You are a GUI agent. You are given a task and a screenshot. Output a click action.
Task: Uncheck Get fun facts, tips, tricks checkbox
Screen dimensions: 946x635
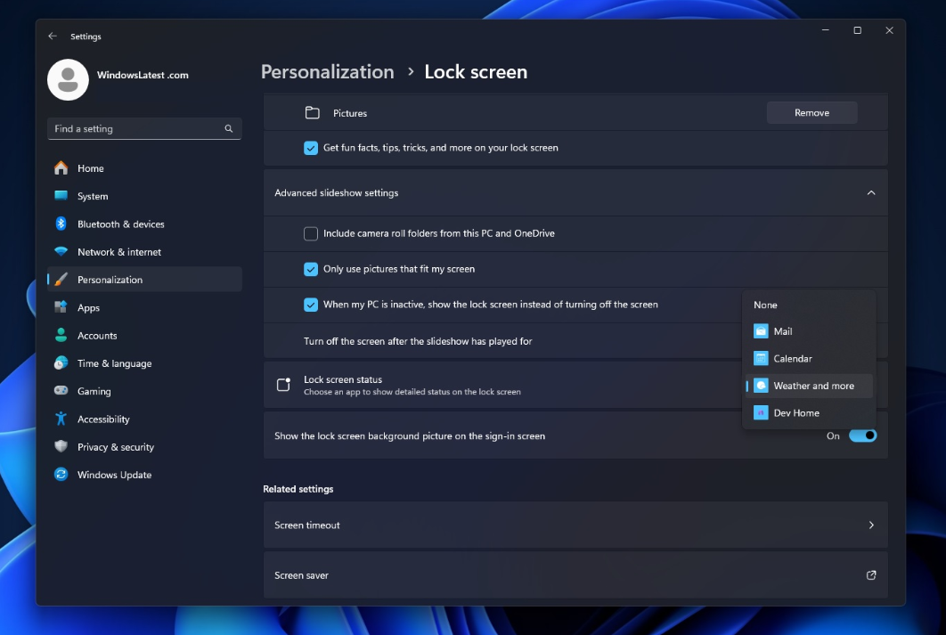(x=311, y=148)
